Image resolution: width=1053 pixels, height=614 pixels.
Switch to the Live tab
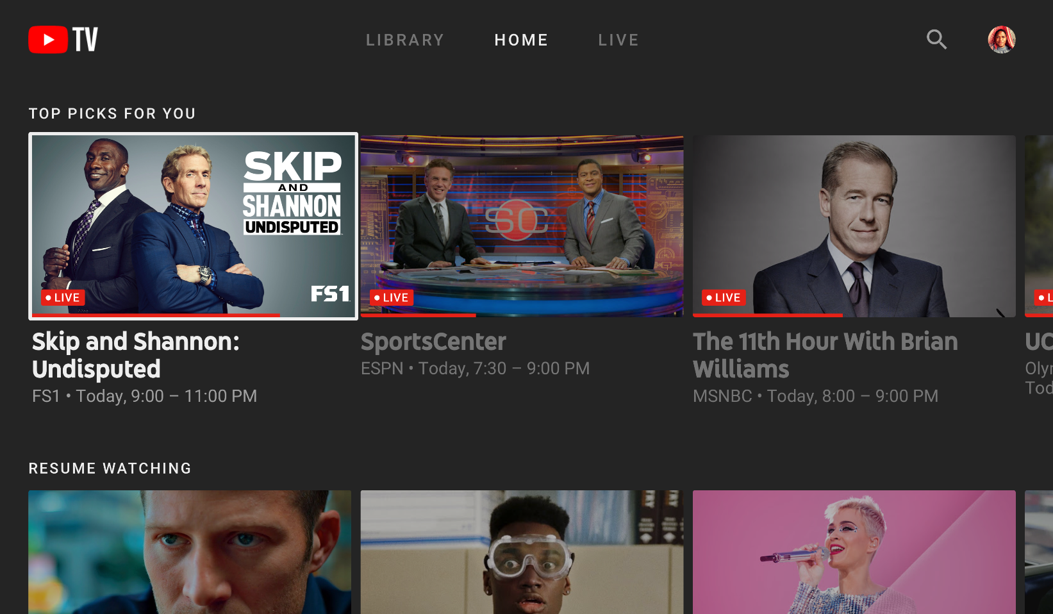[x=618, y=40]
